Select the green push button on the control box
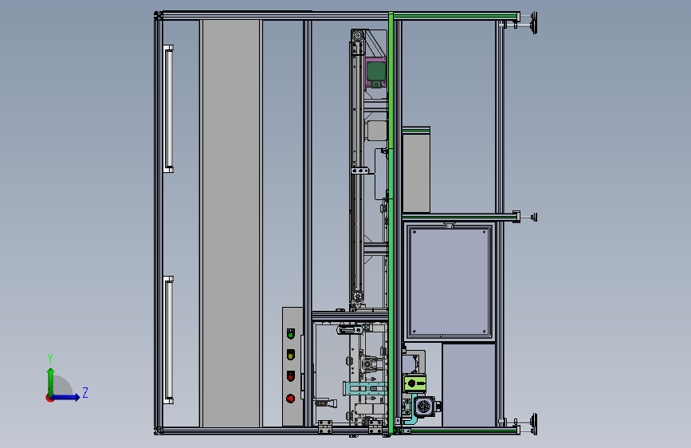Image resolution: width=691 pixels, height=448 pixels. (290, 334)
